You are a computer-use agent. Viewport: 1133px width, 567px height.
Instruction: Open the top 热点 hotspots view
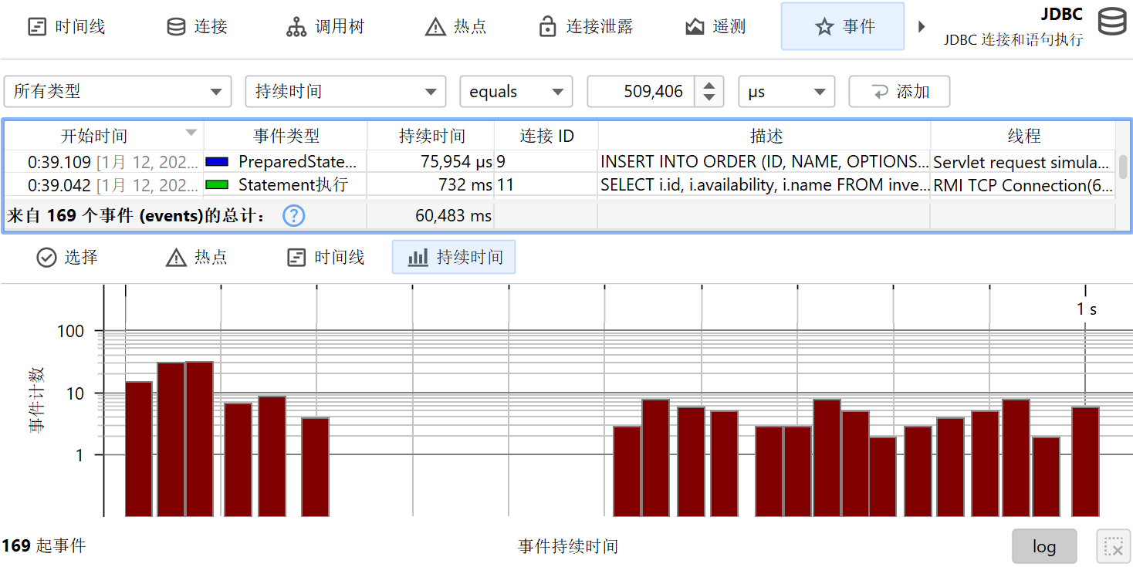[x=456, y=27]
